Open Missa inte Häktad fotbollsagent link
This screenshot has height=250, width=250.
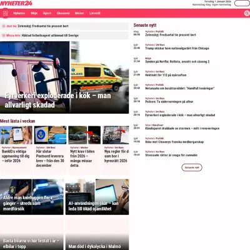coord(64,36)
